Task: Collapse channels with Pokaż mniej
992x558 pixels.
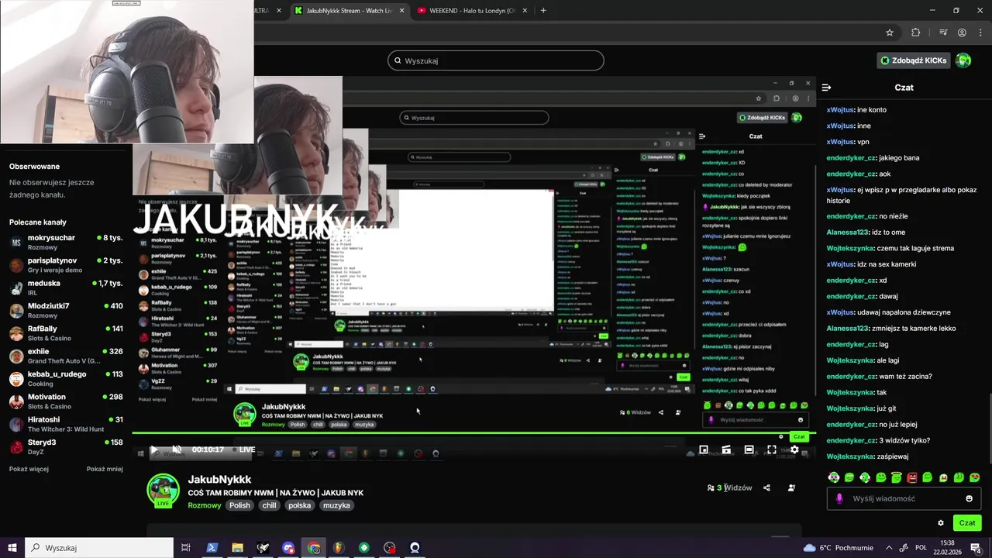Action: click(105, 469)
